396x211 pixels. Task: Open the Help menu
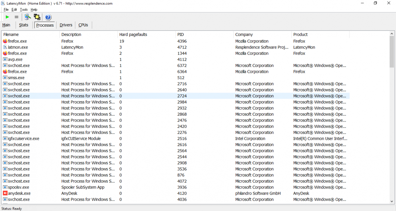[x=34, y=10]
